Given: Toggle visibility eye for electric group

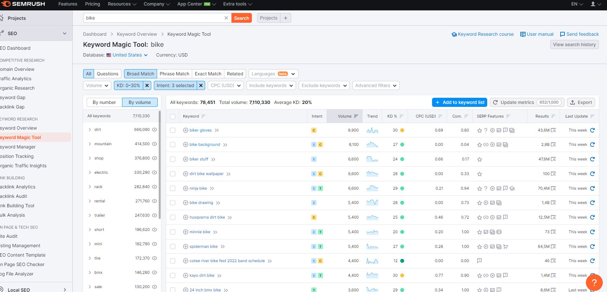Looking at the screenshot, I should [155, 172].
